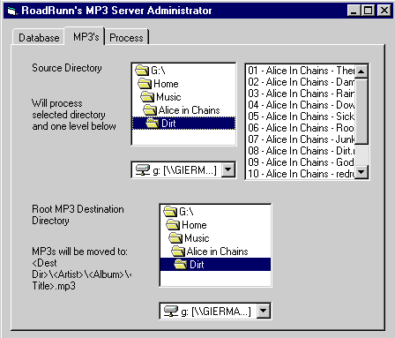This screenshot has height=338, width=395.
Task: Select destination drive g: [\\GIERMA...] text
Action: point(216,312)
